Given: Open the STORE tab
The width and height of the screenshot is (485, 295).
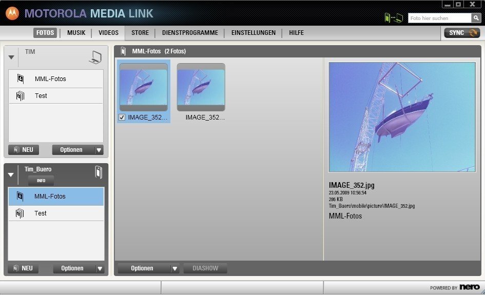Looking at the screenshot, I should tap(140, 33).
